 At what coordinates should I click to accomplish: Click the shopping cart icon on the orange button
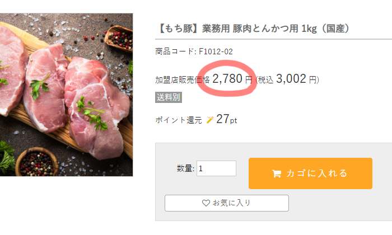[x=277, y=173]
